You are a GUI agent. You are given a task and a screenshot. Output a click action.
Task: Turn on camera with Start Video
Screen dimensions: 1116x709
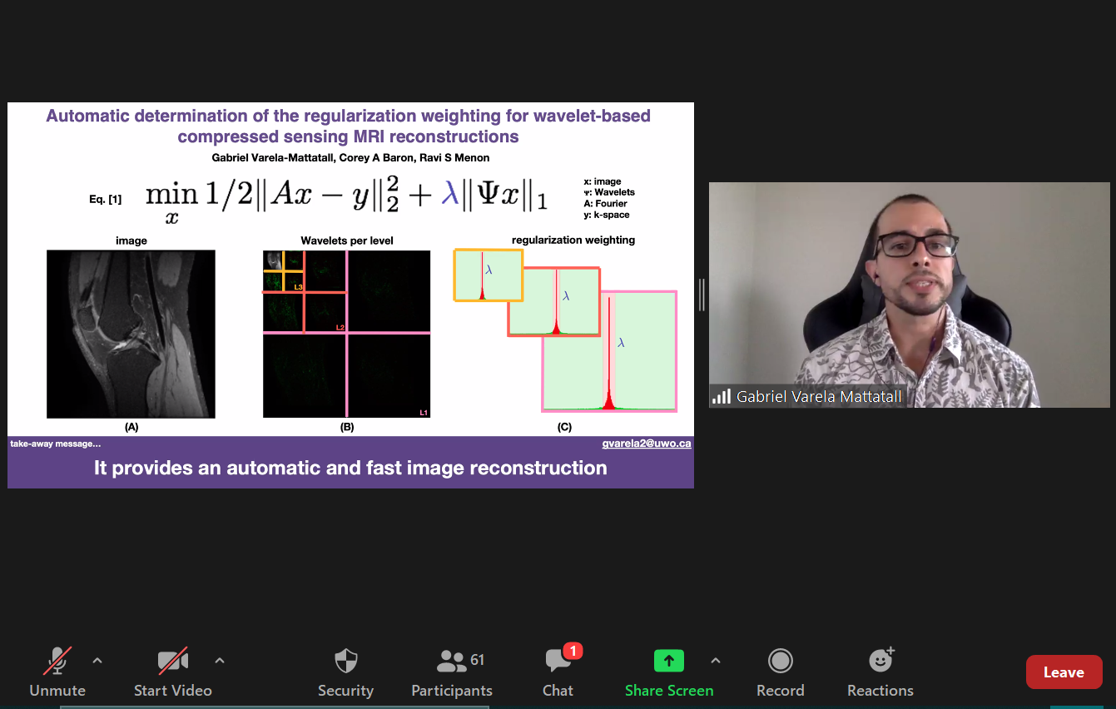tap(172, 672)
